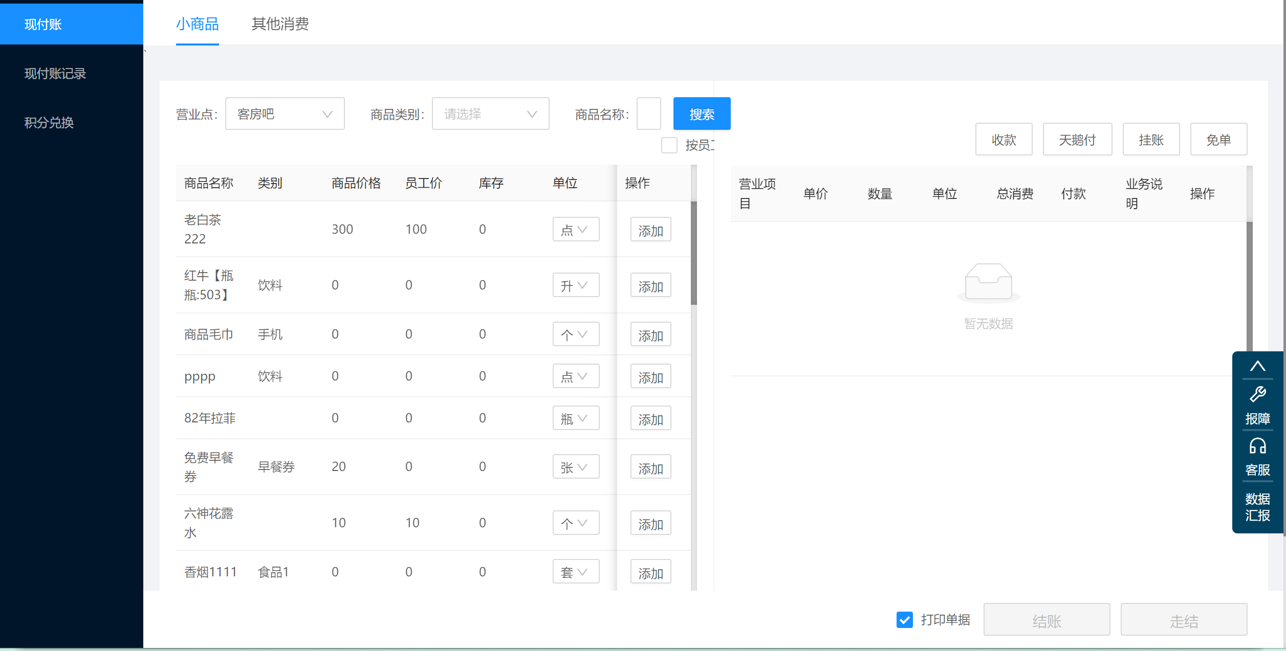This screenshot has height=651, width=1286.
Task: Click the 结账 button
Action: 1047,620
